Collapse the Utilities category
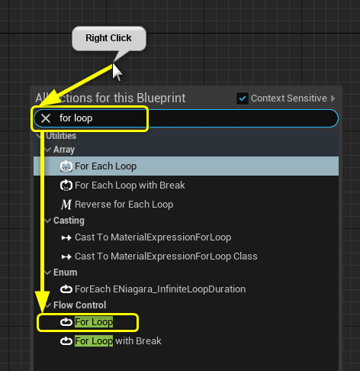The image size is (360, 371). click(39, 136)
